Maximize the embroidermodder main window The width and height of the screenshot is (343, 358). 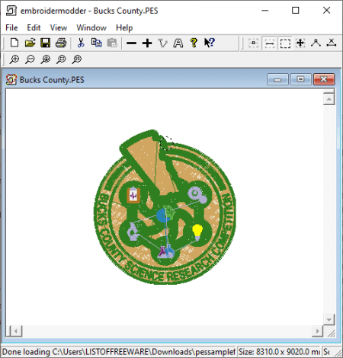pos(295,11)
